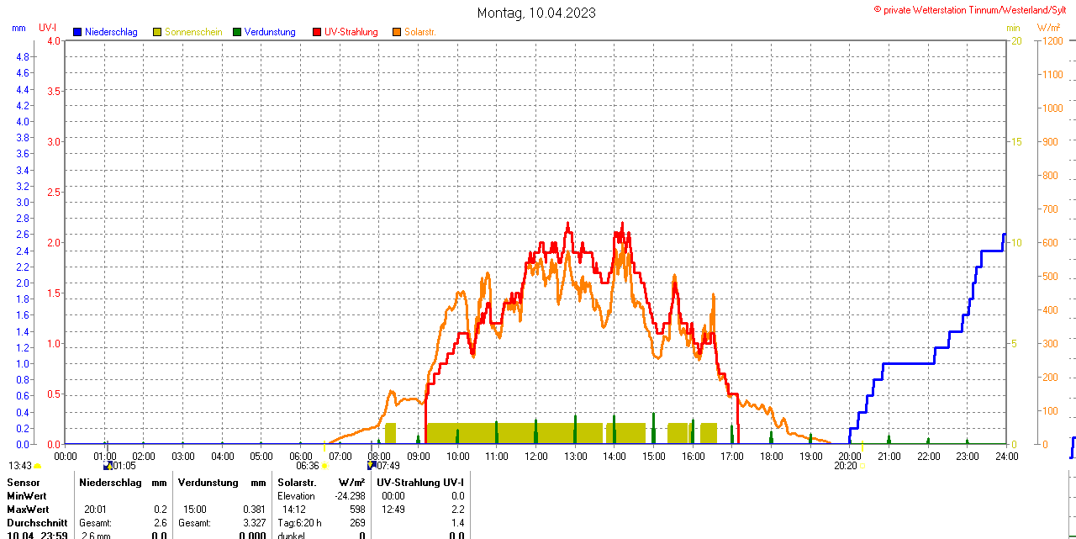
Task: Click the sunrise icon beside 06:36
Action: (324, 466)
